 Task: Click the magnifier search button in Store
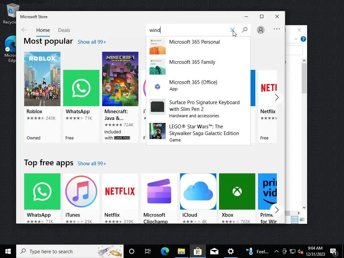pyautogui.click(x=245, y=30)
